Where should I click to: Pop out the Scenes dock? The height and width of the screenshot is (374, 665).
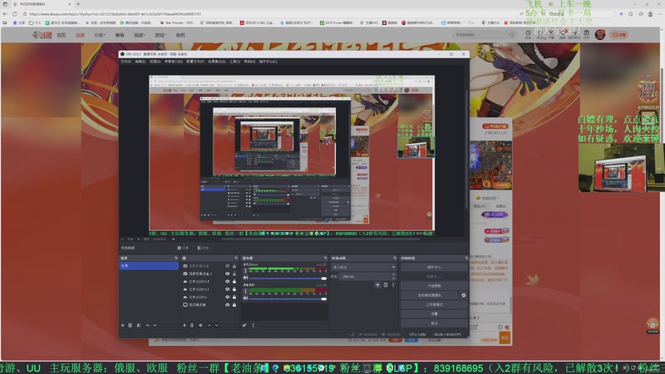pyautogui.click(x=176, y=258)
